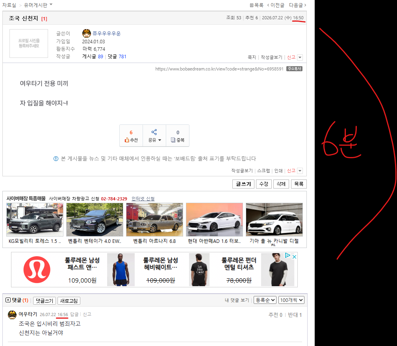Click the Lululemon logo in ad
The image size is (397, 346).
pyautogui.click(x=37, y=270)
